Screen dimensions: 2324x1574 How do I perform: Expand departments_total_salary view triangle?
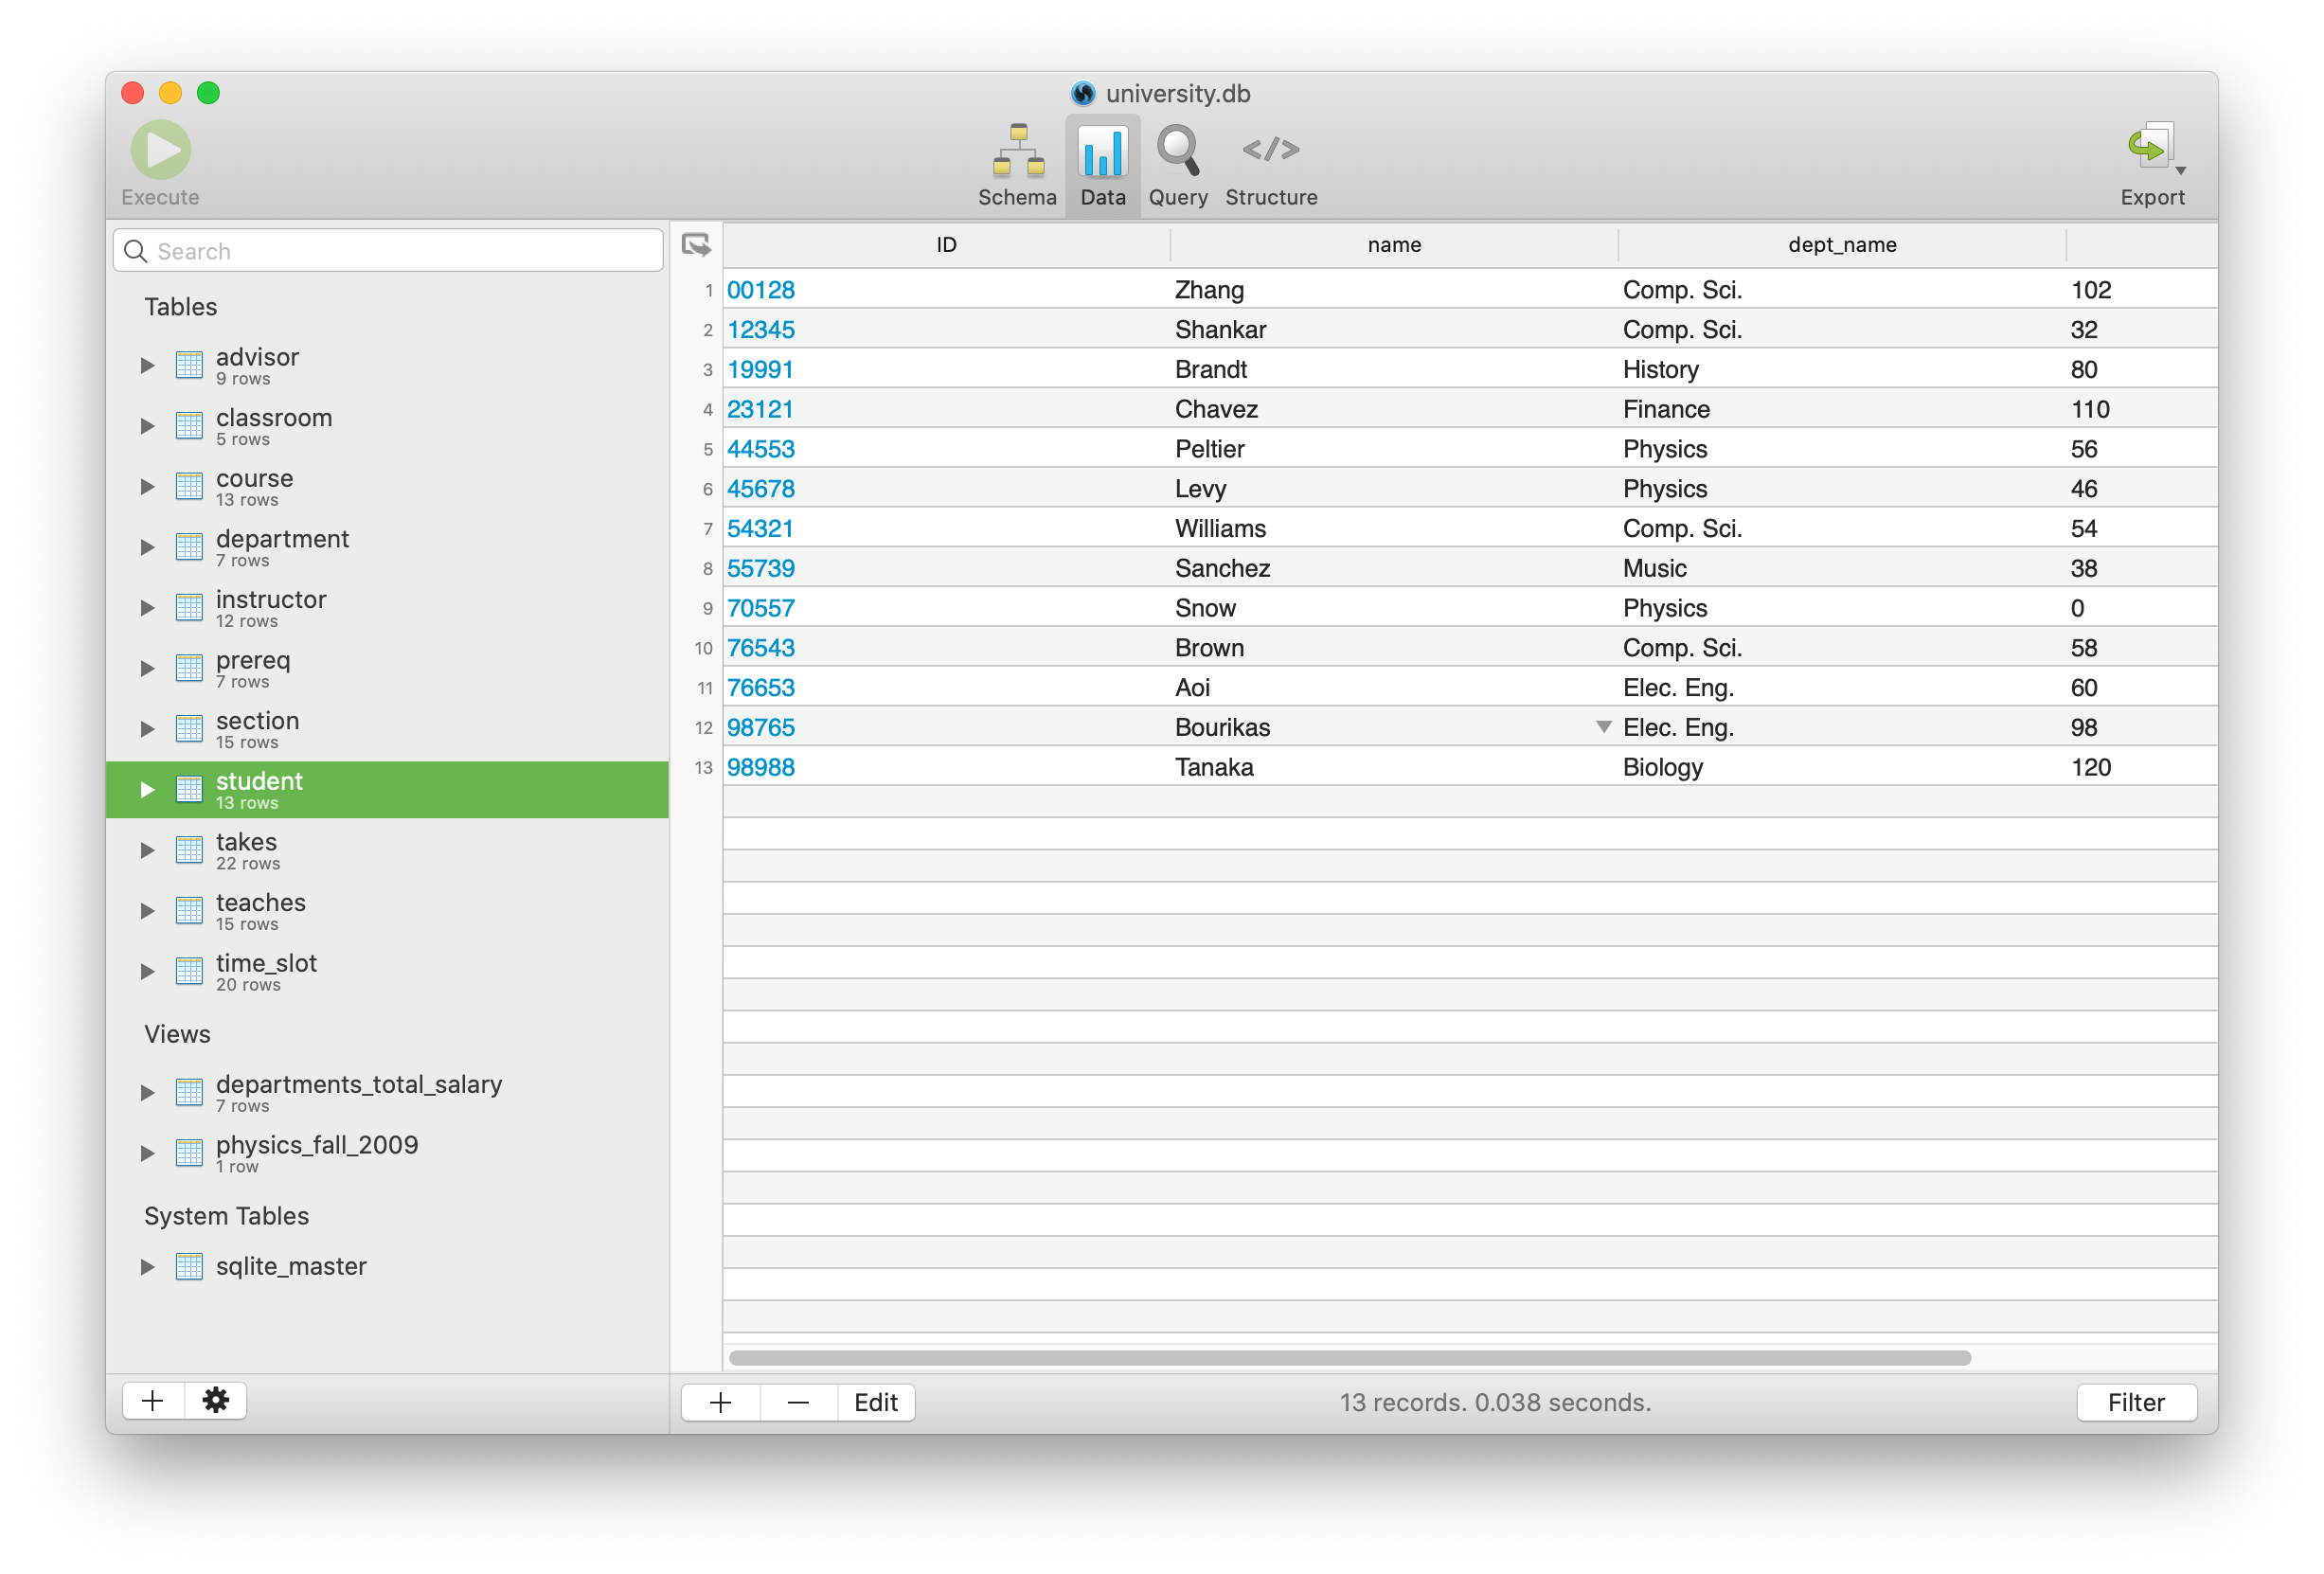(147, 1093)
